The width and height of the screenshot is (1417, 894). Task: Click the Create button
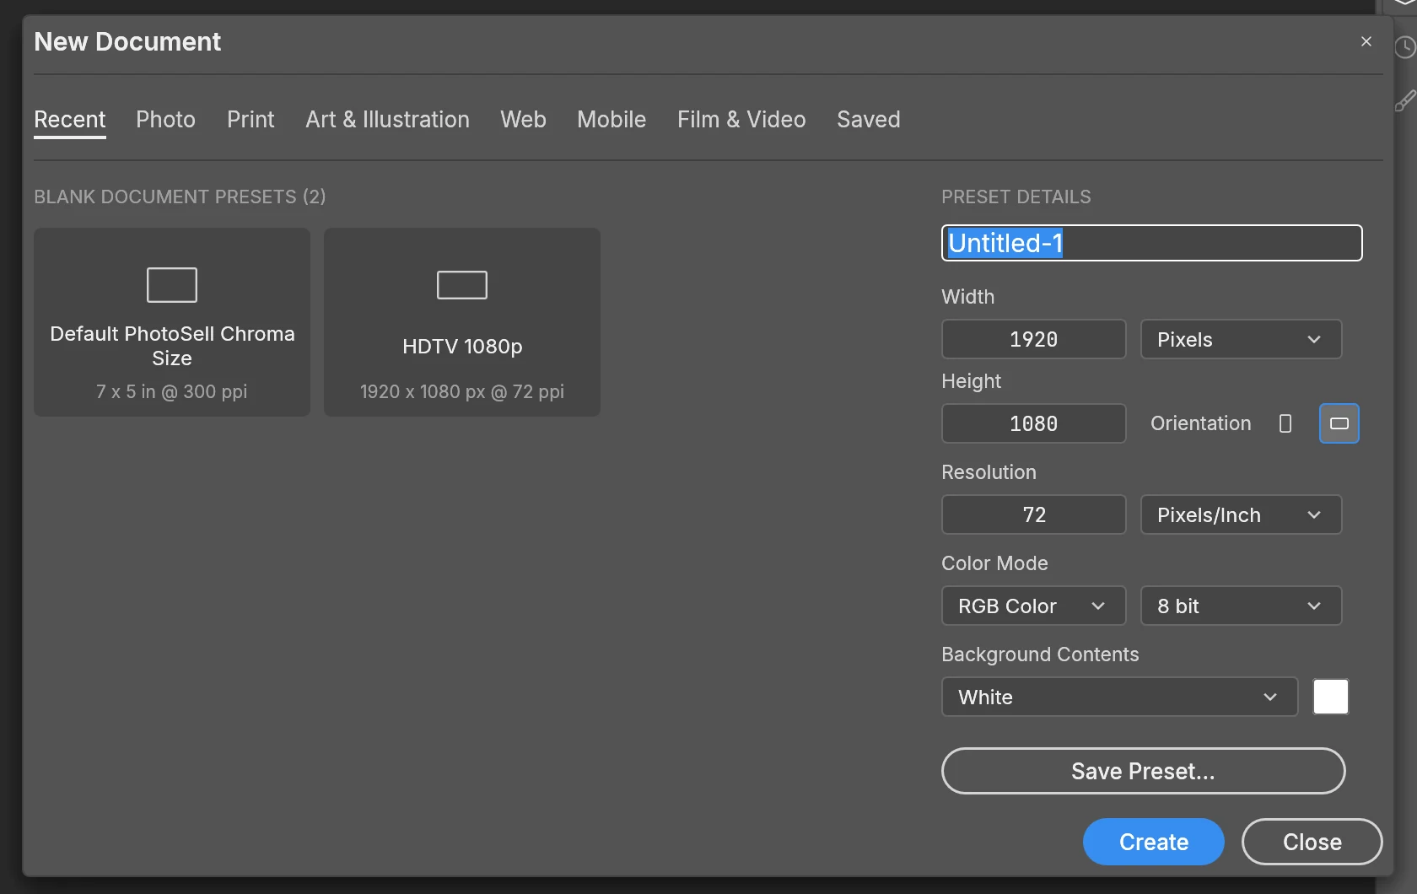pyautogui.click(x=1154, y=842)
